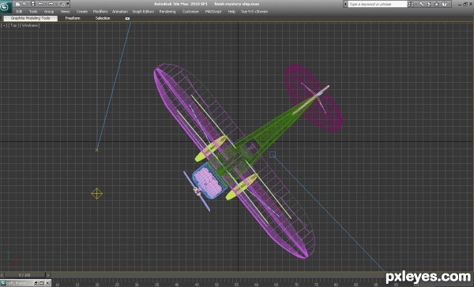This screenshot has width=474, height=287.
Task: Click the Project Folder icon in quick access toolbar
Action: (x=62, y=4)
